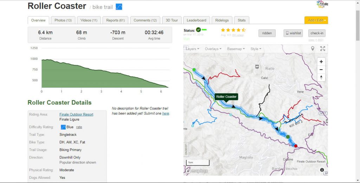Open the Leaderboard tab
360x183 pixels.
[x=197, y=20]
